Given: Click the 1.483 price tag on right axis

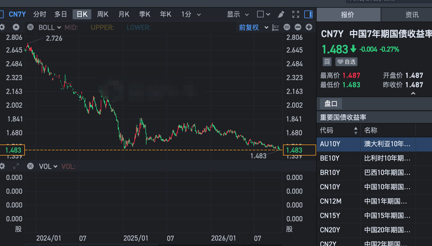Looking at the screenshot, I should coord(300,150).
